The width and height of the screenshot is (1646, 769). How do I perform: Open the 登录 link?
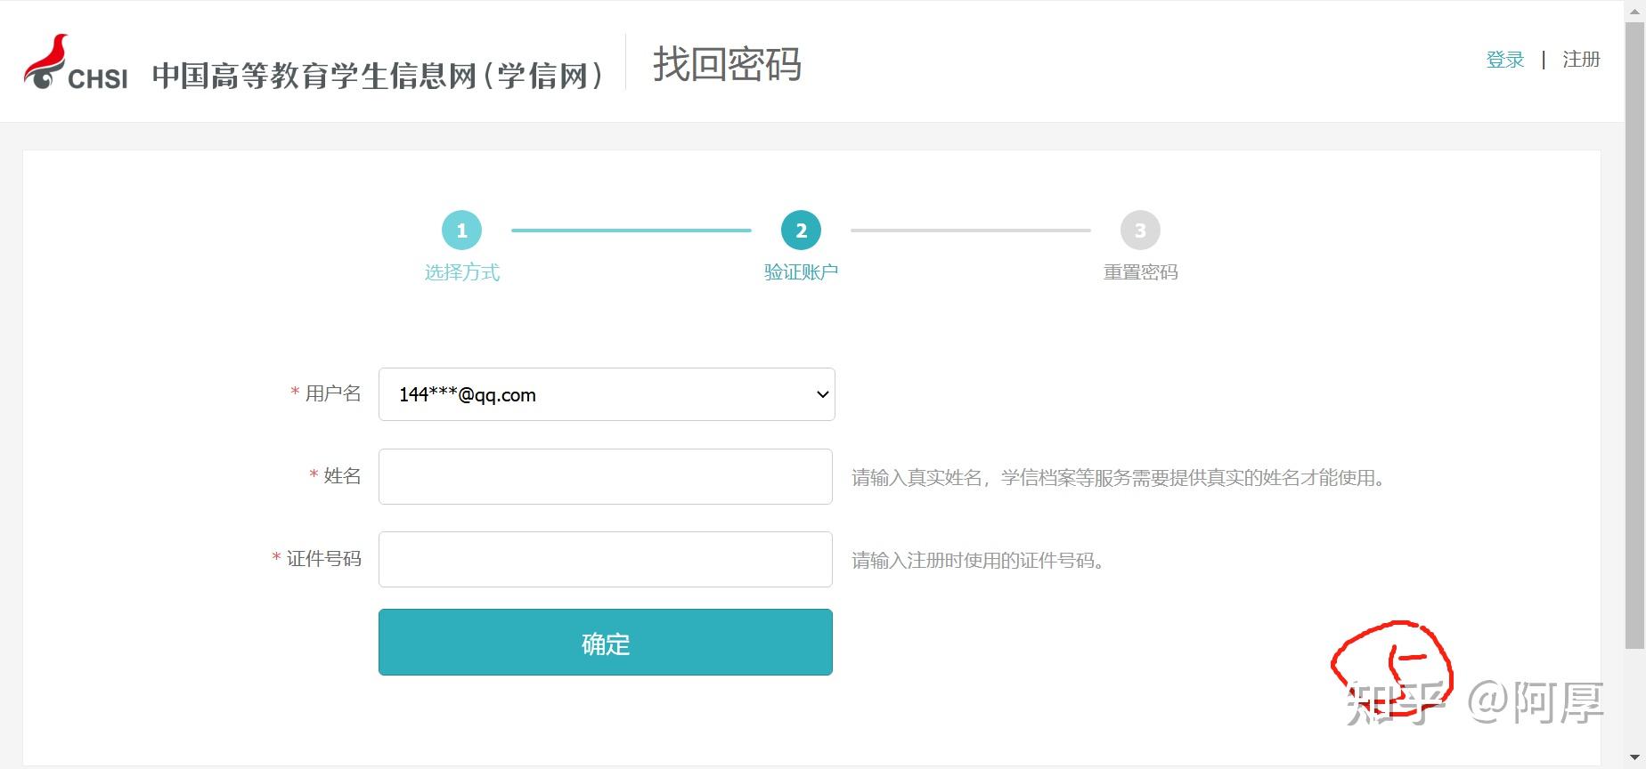click(x=1505, y=60)
